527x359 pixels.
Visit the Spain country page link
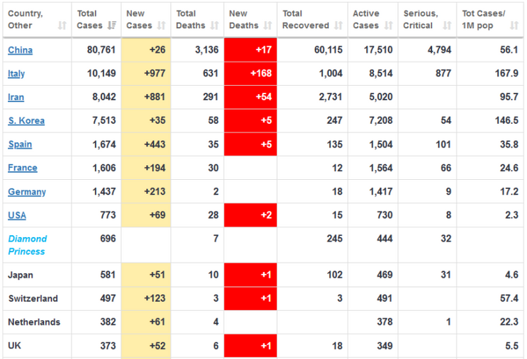tap(20, 144)
